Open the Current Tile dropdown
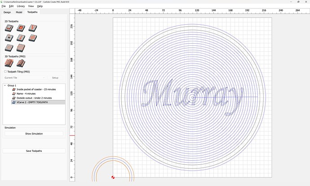Screen dimensions: 310x186 click(x=25, y=78)
